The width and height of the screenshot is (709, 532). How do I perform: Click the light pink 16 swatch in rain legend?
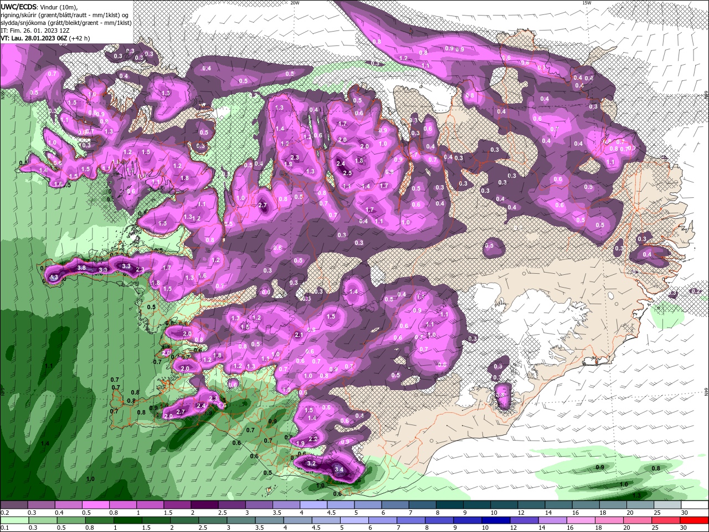click(581, 520)
